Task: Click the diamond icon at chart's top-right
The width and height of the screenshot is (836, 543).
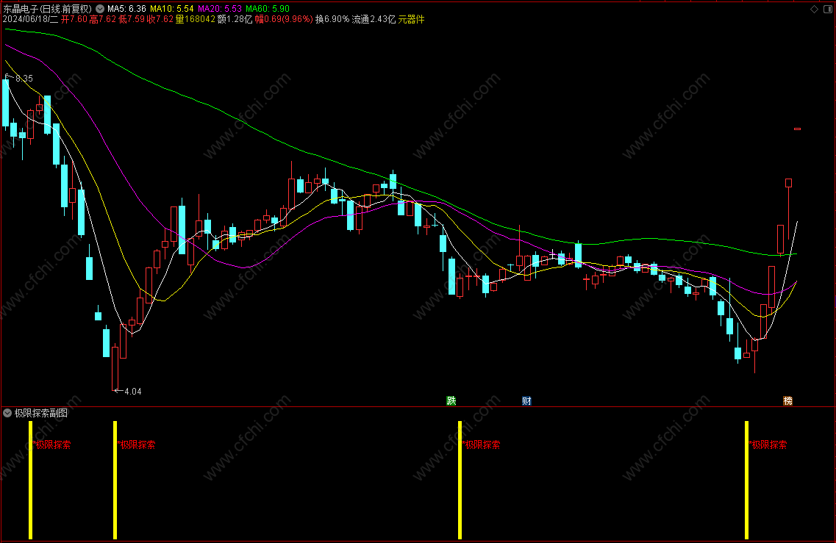Action: tap(814, 9)
